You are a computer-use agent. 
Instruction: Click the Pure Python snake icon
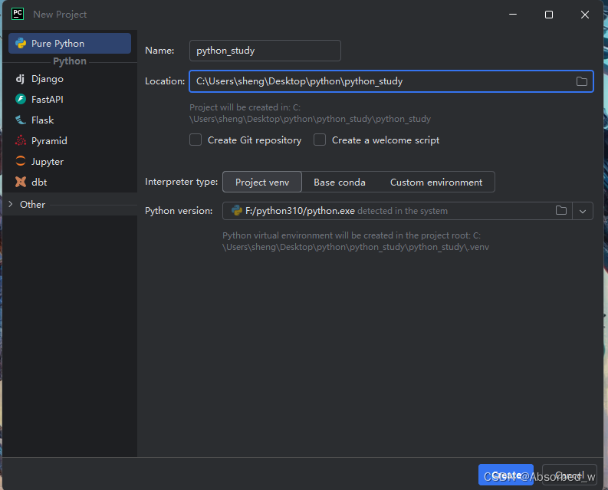[x=21, y=44]
